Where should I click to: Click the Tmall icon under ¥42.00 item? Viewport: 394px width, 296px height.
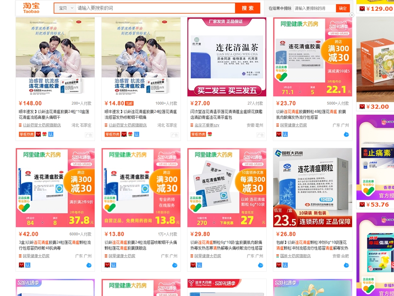pyautogui.click(x=22, y=265)
